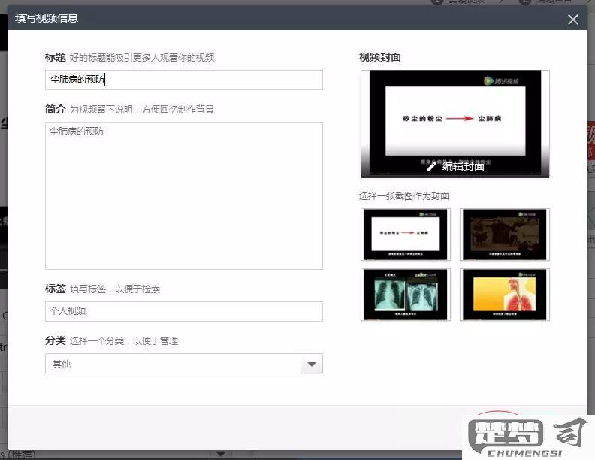This screenshot has width=595, height=460.
Task: Click the pencil icon beside 编辑封面
Action: pos(432,166)
